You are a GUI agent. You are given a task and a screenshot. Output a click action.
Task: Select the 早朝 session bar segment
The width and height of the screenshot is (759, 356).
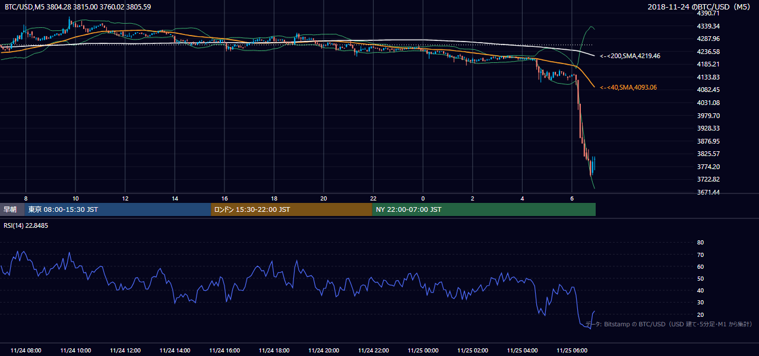coord(12,209)
